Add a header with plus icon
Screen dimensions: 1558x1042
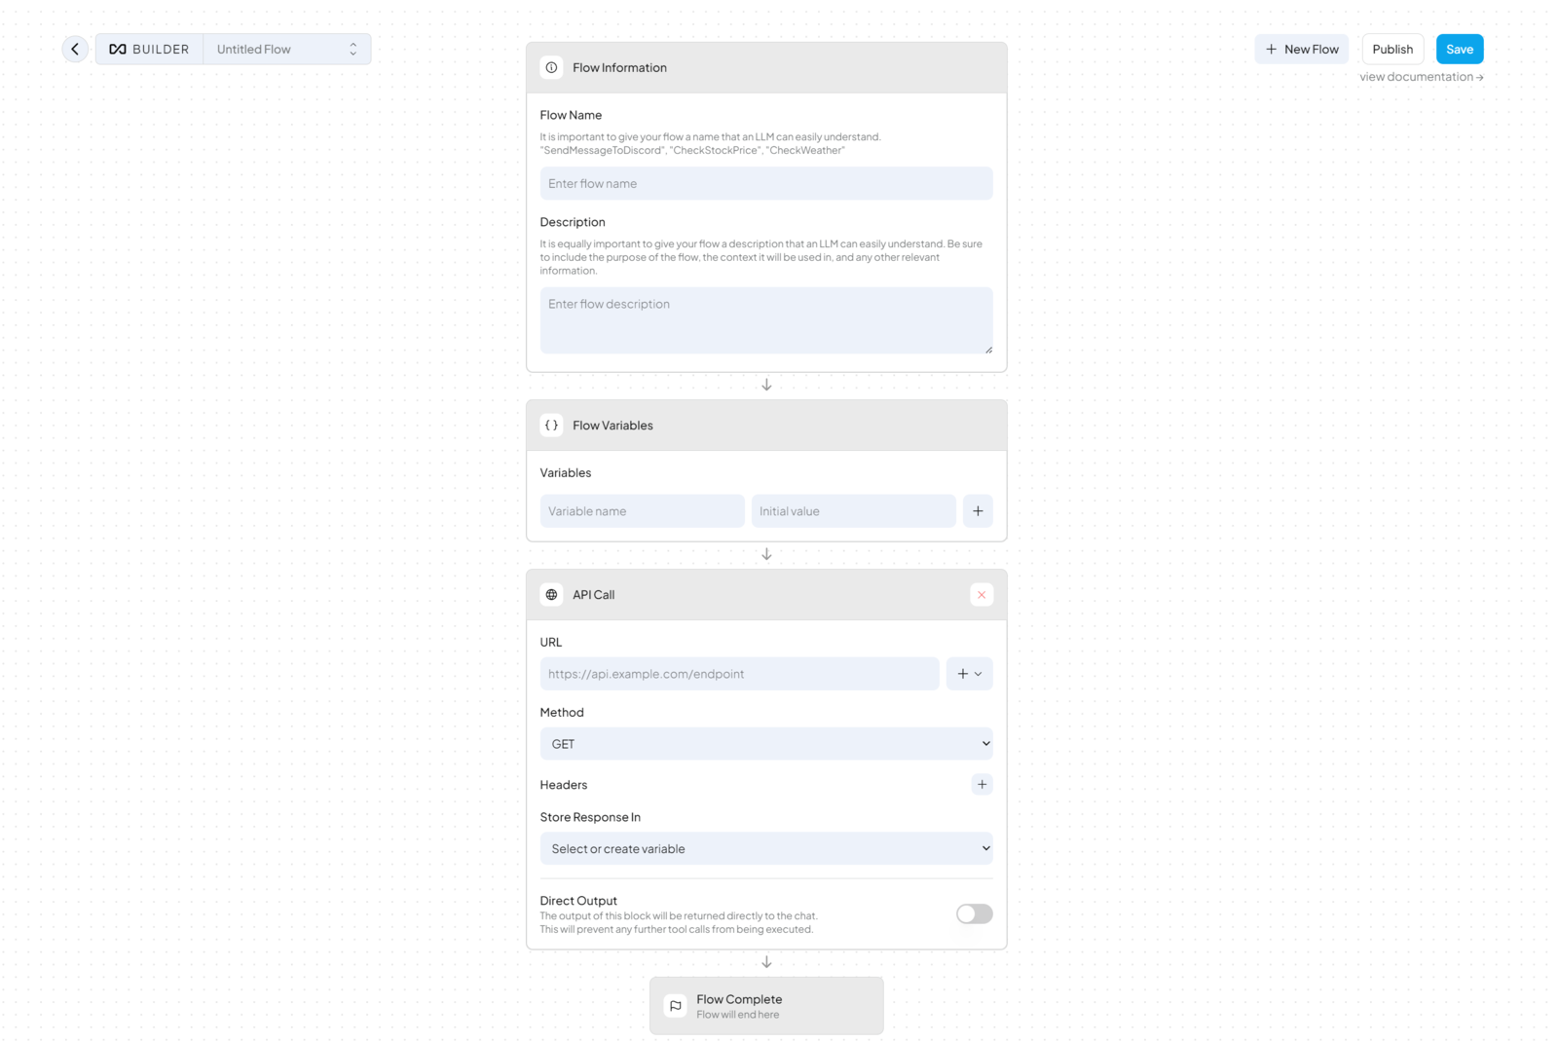pyautogui.click(x=982, y=785)
